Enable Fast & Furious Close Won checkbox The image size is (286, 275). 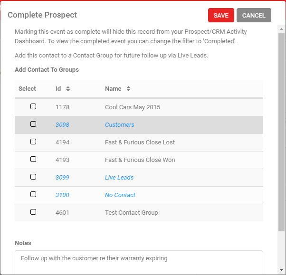(x=33, y=159)
